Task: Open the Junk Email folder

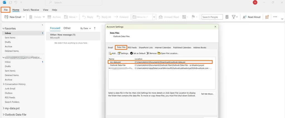Action: coord(10,89)
